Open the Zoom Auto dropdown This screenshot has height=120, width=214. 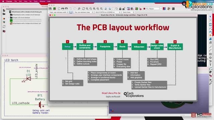coord(128,12)
